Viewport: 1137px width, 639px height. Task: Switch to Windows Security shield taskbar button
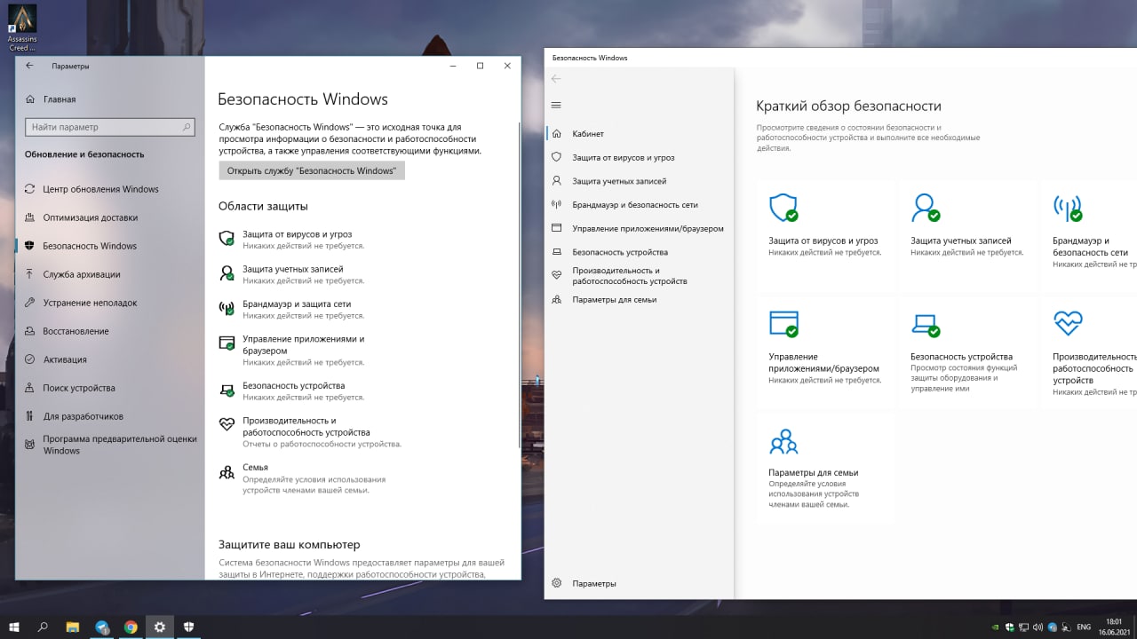coord(189,627)
